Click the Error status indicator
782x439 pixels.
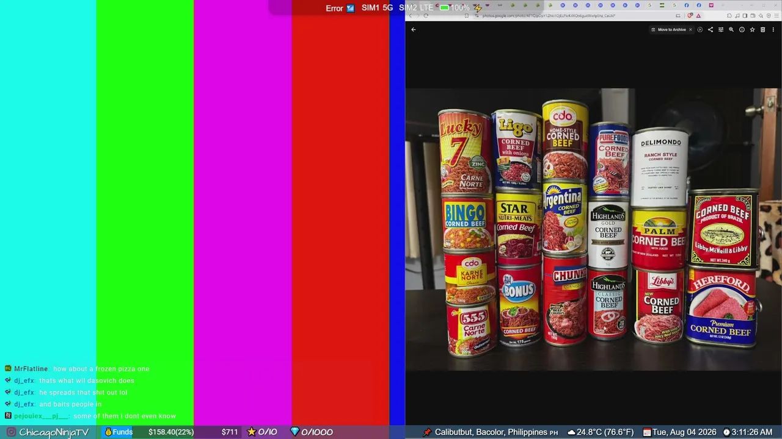pos(340,8)
